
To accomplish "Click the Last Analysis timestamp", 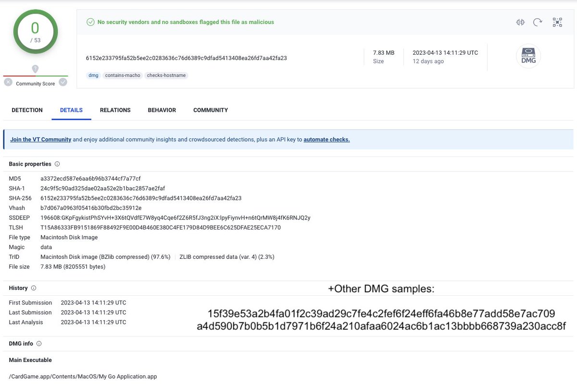I will (93, 322).
